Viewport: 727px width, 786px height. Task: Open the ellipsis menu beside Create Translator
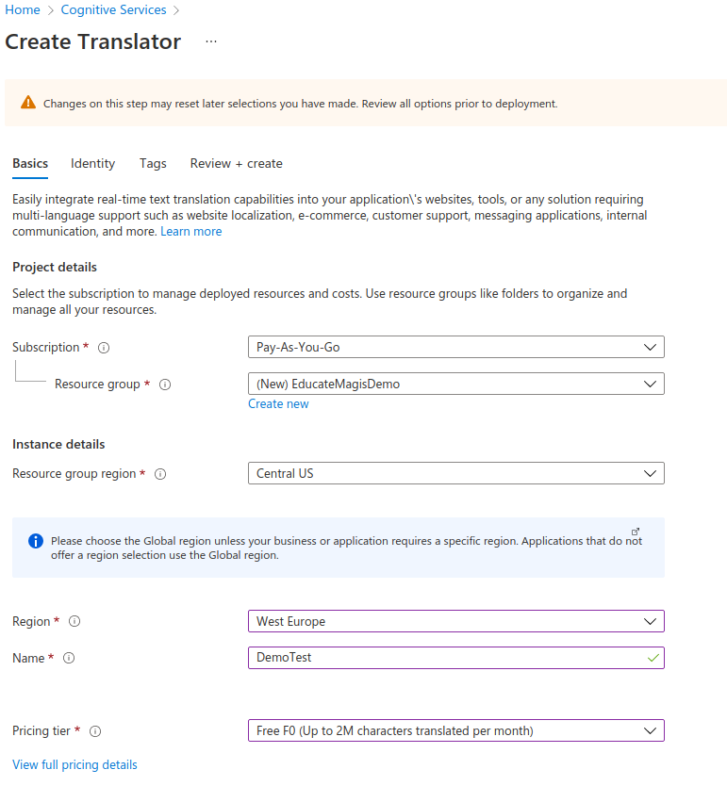211,41
